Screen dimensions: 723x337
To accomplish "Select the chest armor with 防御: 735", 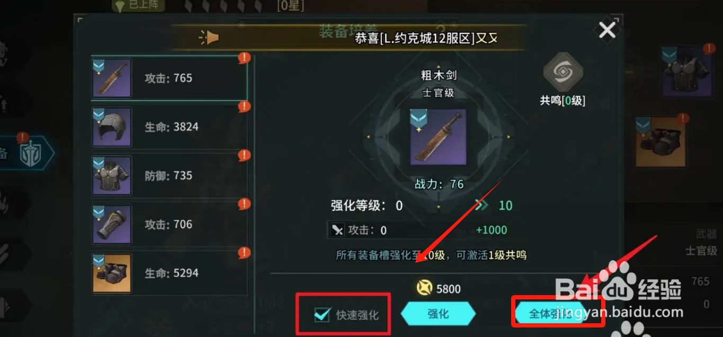I will click(169, 176).
